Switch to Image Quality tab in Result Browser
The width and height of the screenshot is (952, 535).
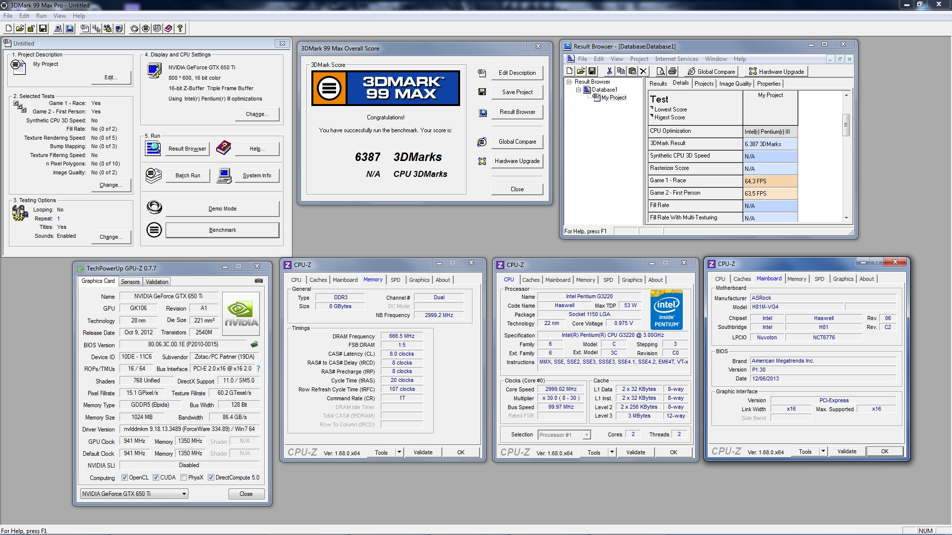click(x=735, y=84)
